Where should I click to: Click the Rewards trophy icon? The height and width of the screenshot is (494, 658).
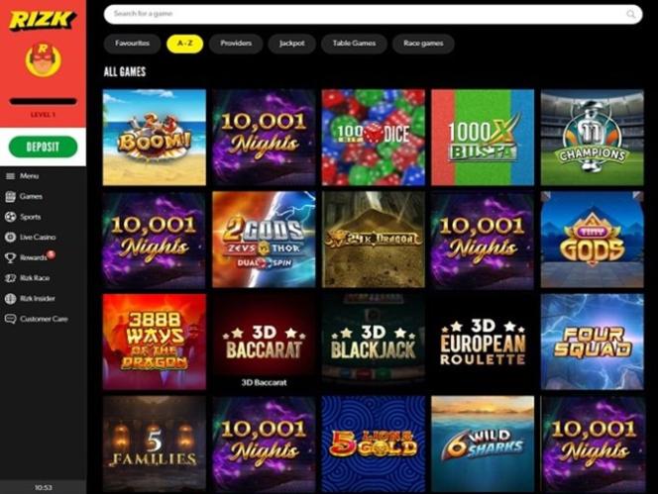tap(10, 257)
